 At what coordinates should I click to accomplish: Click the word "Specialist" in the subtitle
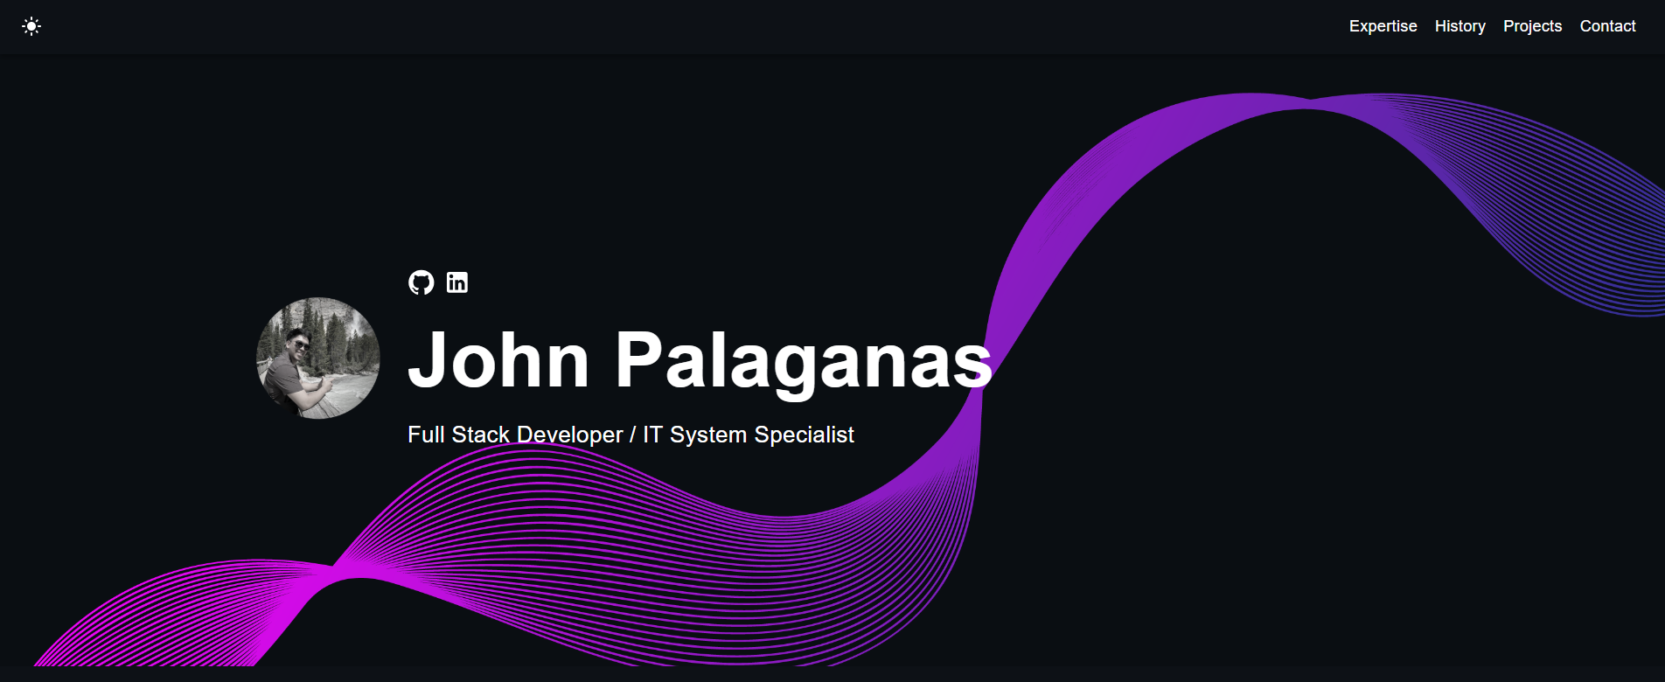[x=804, y=435]
